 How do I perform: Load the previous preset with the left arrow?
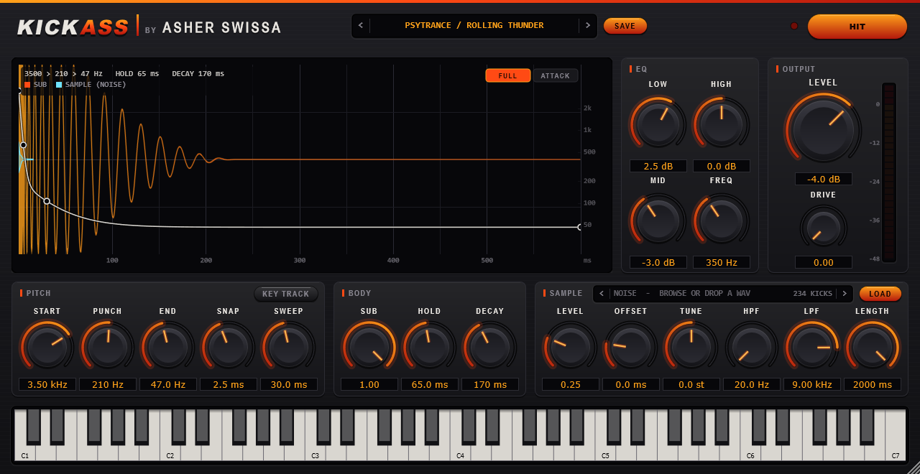coord(361,26)
